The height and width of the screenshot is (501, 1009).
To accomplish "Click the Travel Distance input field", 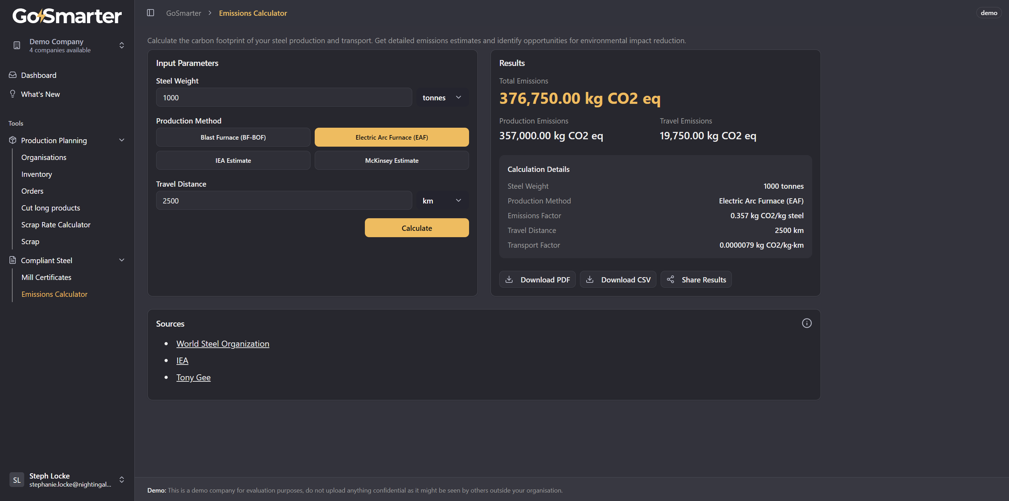I will 283,201.
